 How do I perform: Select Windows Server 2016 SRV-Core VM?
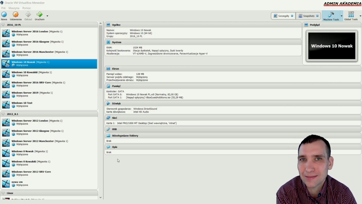(49, 84)
